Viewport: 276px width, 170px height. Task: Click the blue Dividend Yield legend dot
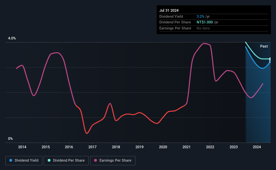pyautogui.click(x=11, y=160)
